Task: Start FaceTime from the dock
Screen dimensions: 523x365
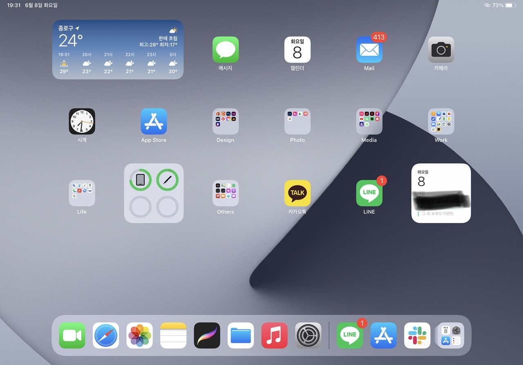Action: [72, 335]
